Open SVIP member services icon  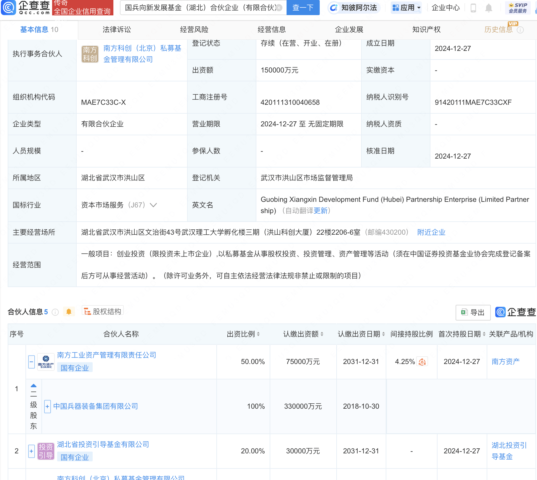click(x=518, y=8)
